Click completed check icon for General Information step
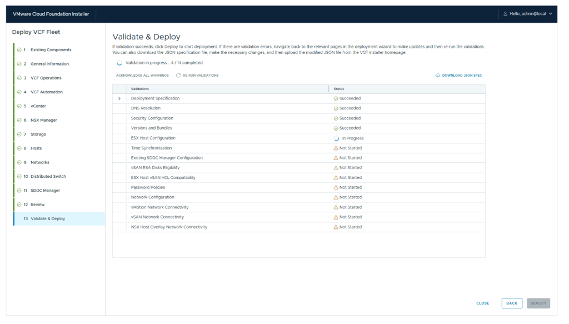 pyautogui.click(x=19, y=64)
